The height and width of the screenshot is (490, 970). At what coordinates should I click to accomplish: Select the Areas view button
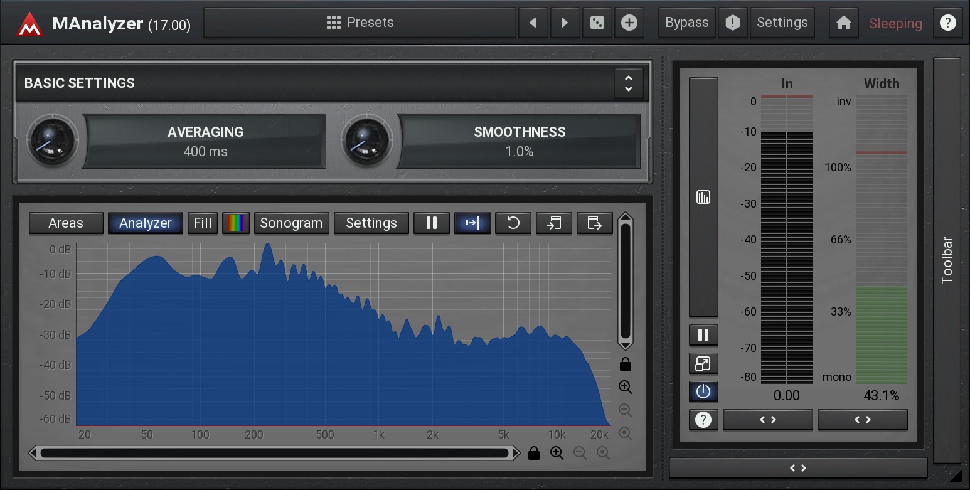[x=66, y=223]
